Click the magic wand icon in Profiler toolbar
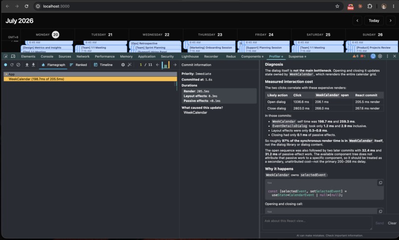Screen dimensions: 399x240 130,65
